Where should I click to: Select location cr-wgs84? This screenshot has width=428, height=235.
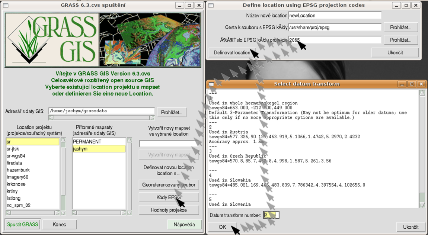coord(32,156)
